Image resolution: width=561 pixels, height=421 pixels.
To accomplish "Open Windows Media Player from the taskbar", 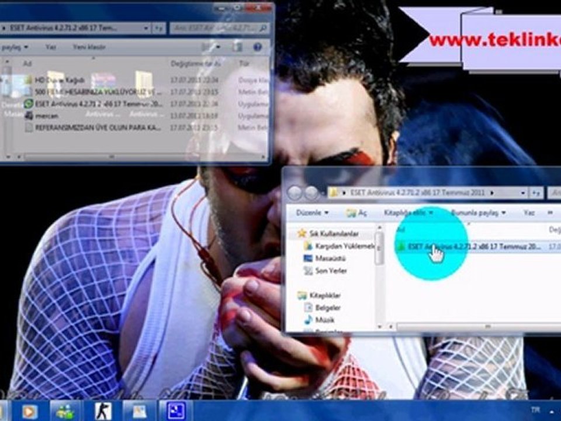I will 30,412.
